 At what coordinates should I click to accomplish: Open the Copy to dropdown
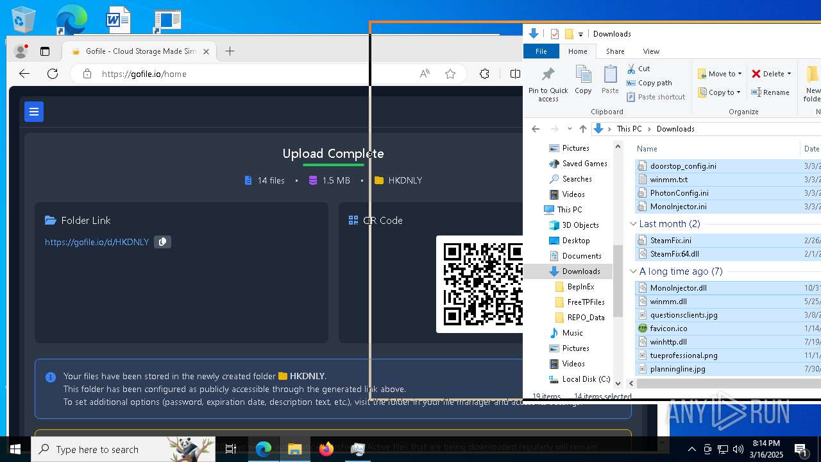(719, 92)
